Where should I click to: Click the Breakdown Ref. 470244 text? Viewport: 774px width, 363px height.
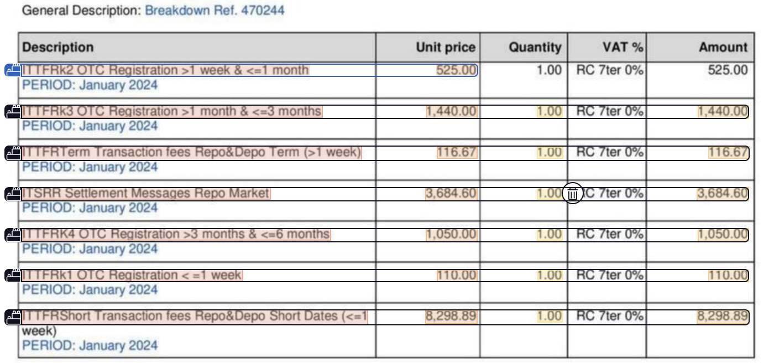pos(215,10)
